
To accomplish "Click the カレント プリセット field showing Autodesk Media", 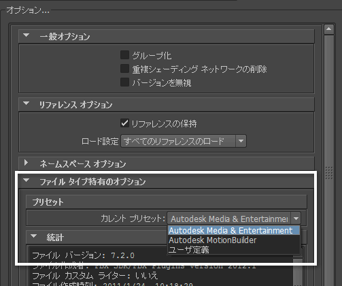I will (228, 219).
